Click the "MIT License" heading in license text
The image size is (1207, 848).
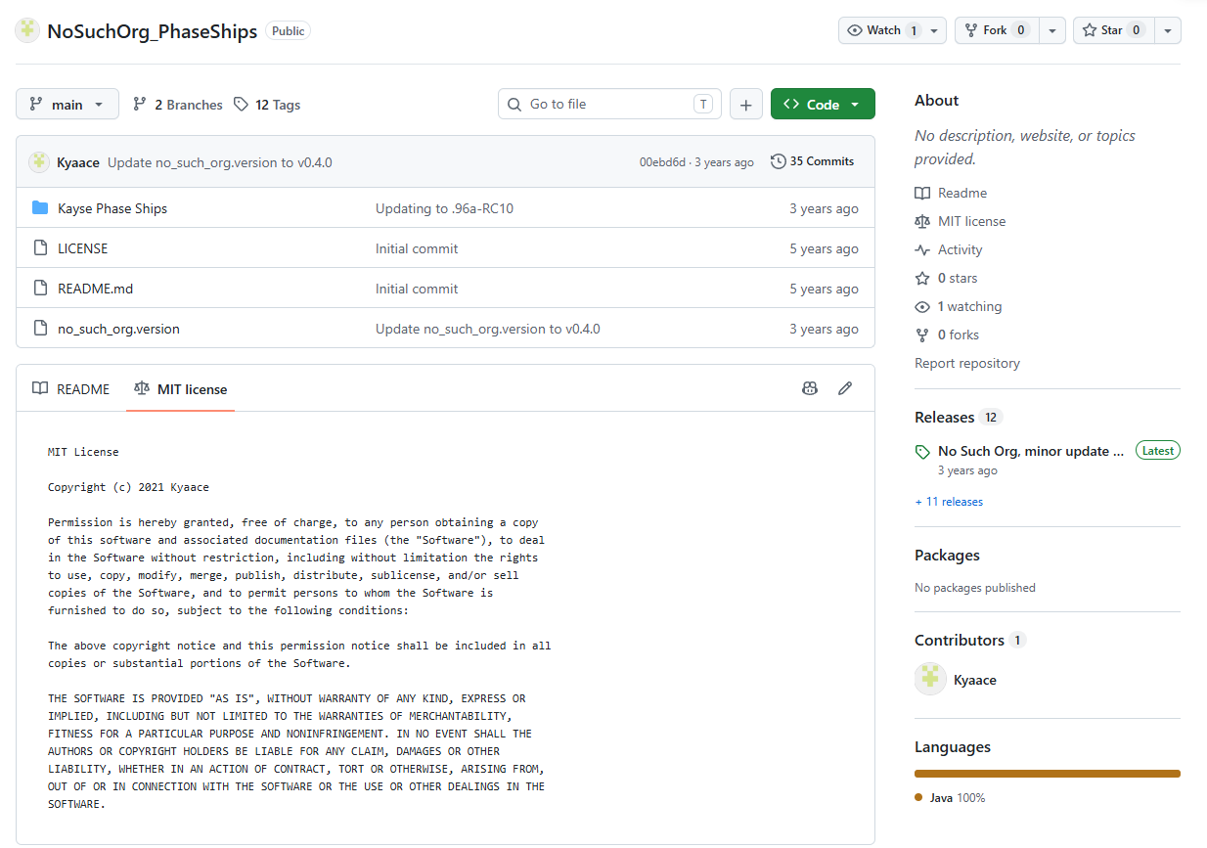[x=83, y=452]
